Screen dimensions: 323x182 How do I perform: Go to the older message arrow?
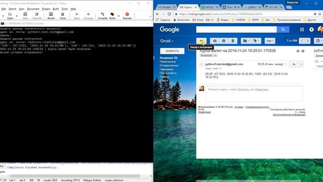[x=308, y=41]
